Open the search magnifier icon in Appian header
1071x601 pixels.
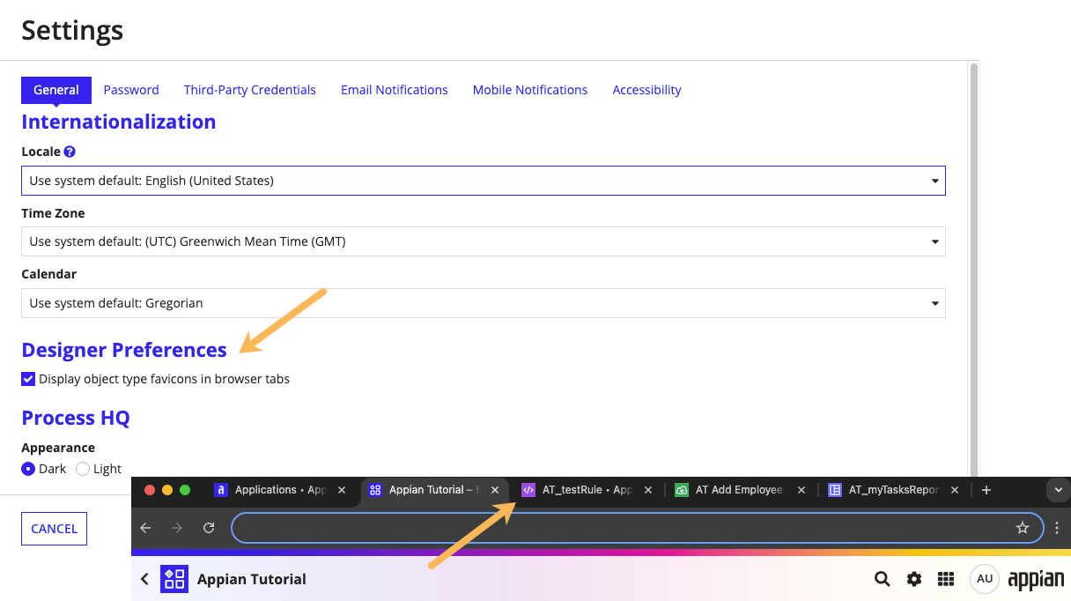click(882, 579)
